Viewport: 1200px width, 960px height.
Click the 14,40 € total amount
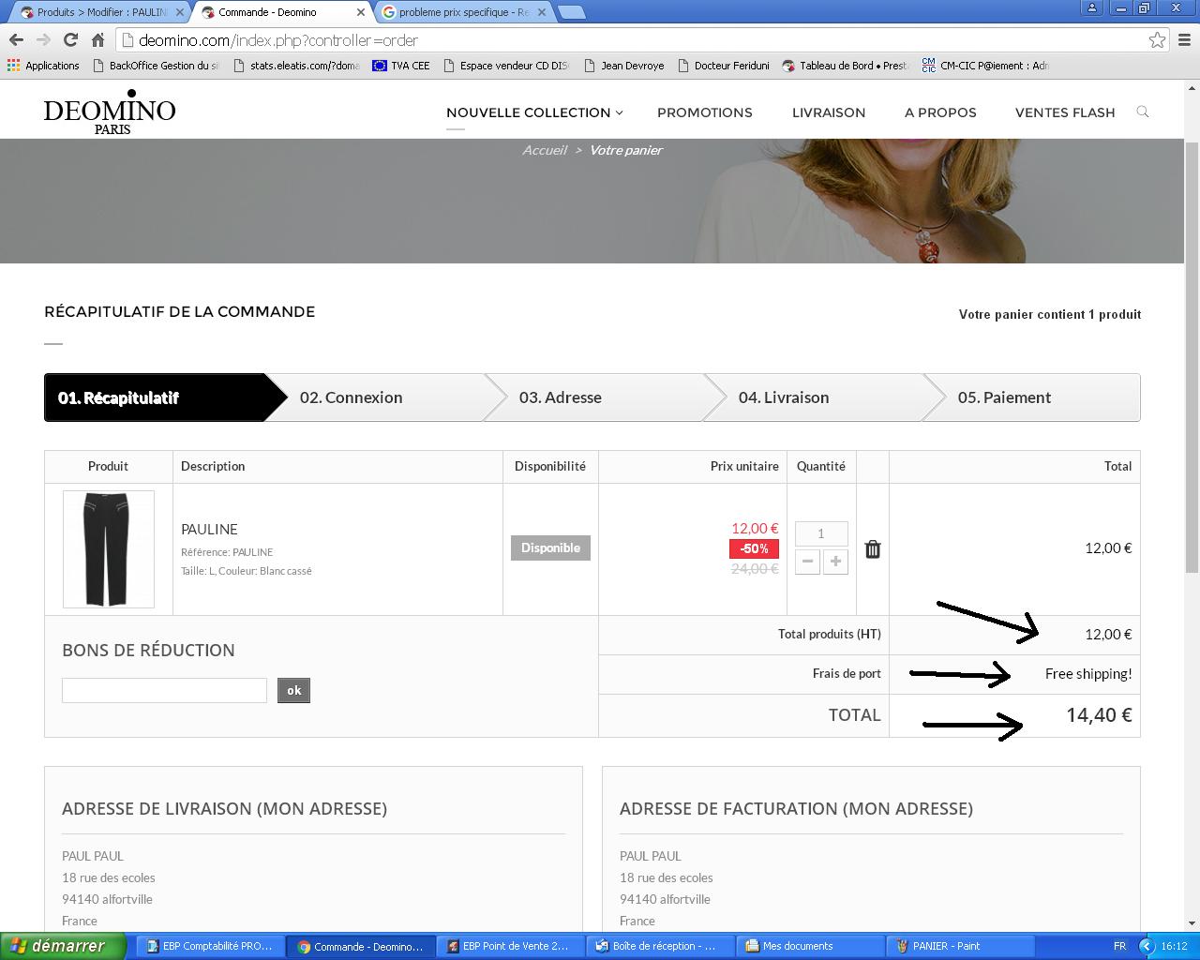[x=1099, y=715]
